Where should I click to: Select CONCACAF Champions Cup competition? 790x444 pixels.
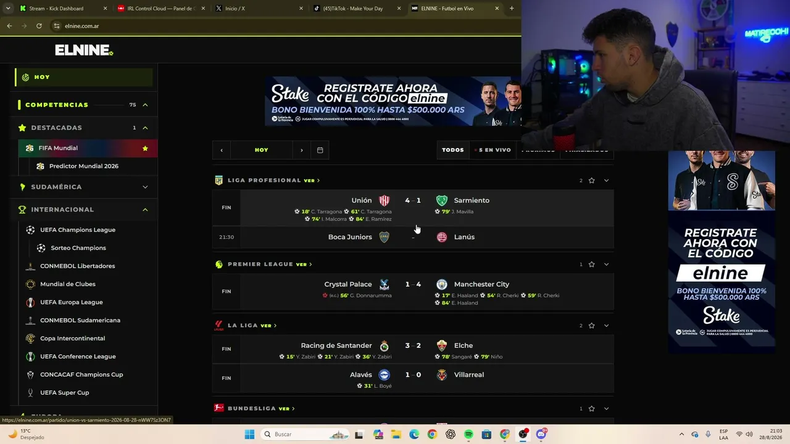pos(81,374)
